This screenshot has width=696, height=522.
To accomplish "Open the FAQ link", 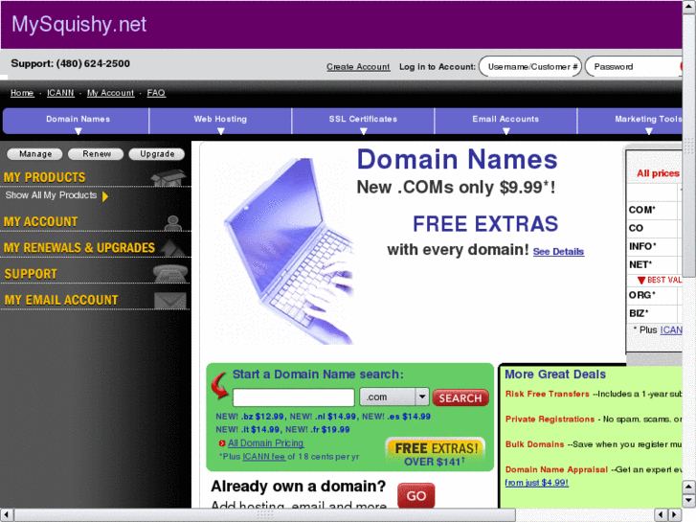I will [156, 92].
